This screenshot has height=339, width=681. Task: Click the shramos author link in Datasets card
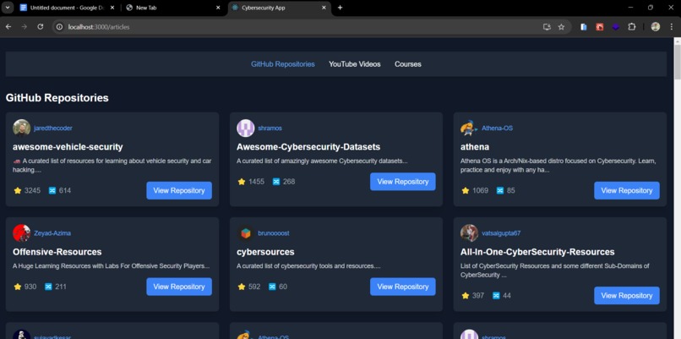click(x=270, y=128)
